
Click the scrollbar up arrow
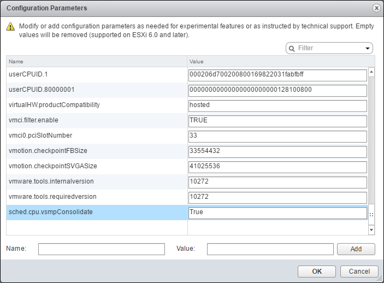pos(371,72)
